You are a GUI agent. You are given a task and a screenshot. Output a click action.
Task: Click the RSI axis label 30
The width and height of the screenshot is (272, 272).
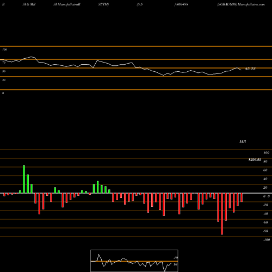[x=4, y=80]
